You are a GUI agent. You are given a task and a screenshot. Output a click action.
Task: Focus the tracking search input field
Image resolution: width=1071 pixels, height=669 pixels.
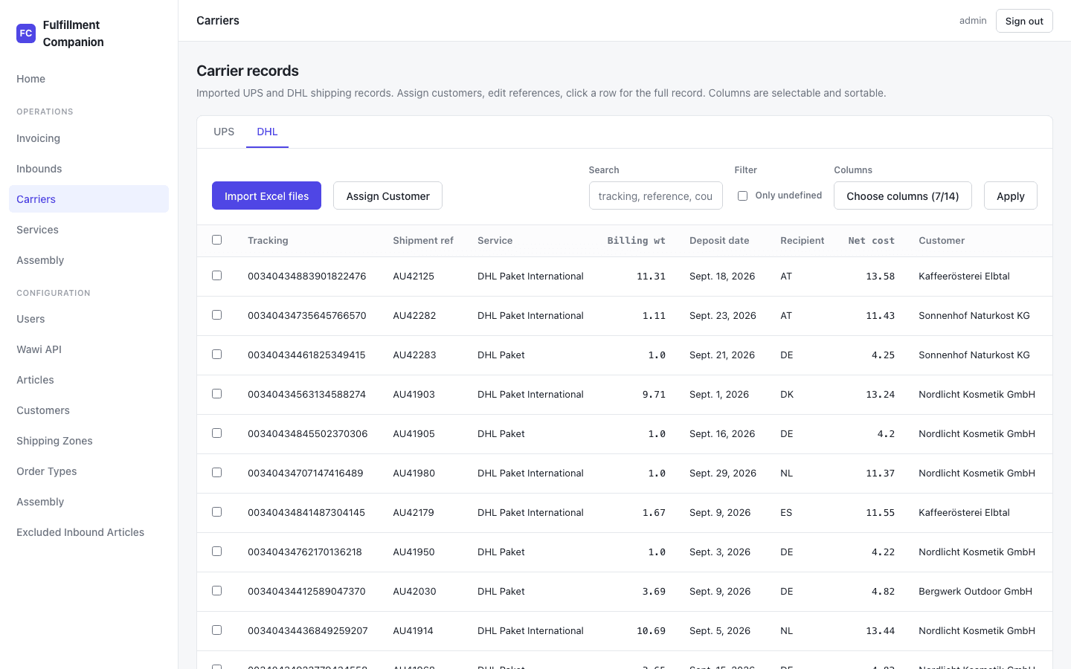(655, 195)
